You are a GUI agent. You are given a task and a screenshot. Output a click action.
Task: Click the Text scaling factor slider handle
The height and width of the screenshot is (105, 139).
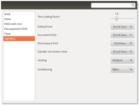click(x=116, y=19)
